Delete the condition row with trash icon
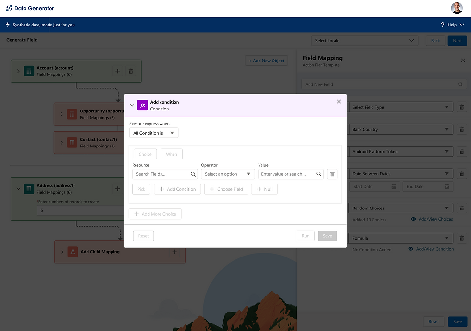Viewport: 471px width, 331px height. click(x=332, y=174)
